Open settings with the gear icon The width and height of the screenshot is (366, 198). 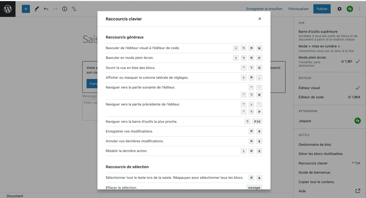point(339,9)
